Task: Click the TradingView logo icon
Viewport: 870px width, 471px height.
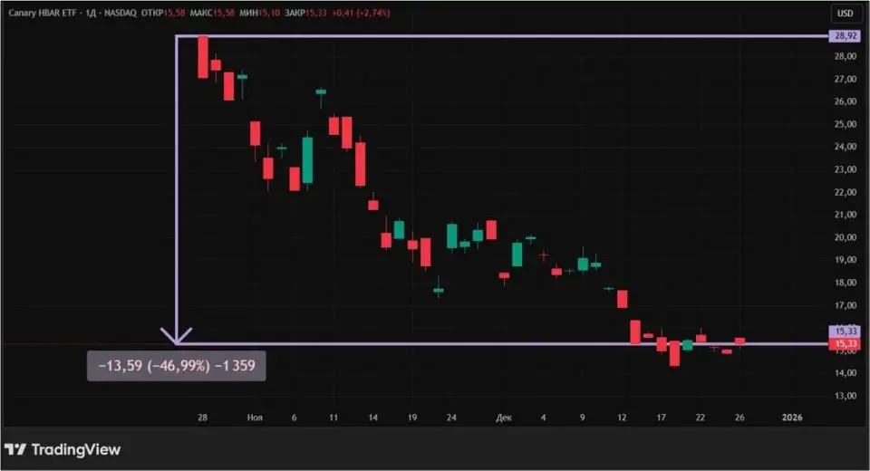Action: coord(15,450)
